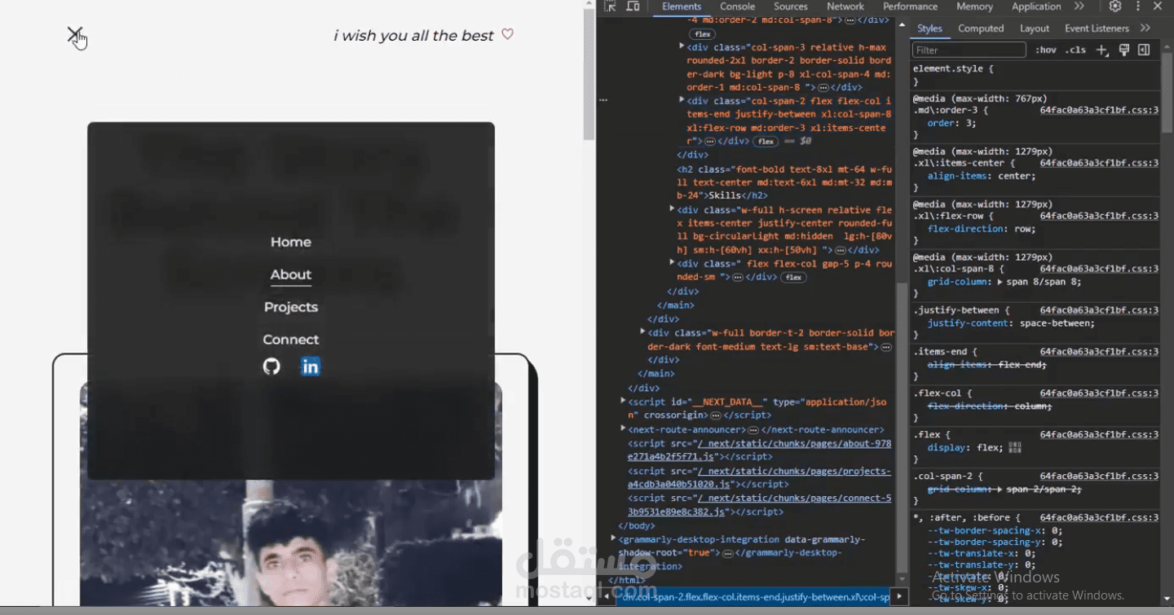Expand the grammarly-desktop-integration node
Viewport: 1174px width, 615px height.
tap(613, 538)
